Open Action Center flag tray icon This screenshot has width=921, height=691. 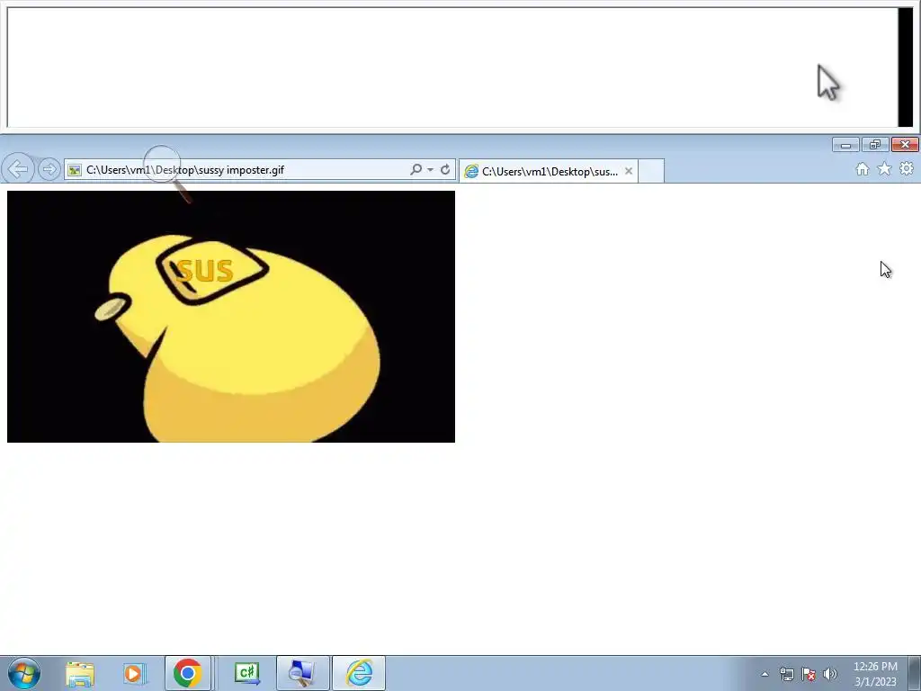[x=809, y=674]
